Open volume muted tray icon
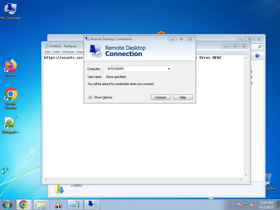Screen dimensions: 280x210 pos(252,205)
